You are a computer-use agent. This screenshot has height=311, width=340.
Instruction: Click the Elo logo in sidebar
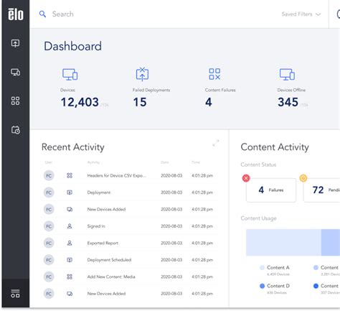16,14
